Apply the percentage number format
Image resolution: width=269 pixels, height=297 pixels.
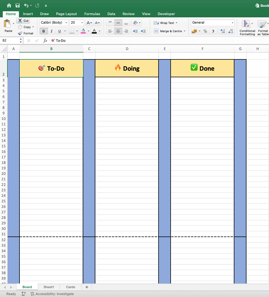pos(205,31)
